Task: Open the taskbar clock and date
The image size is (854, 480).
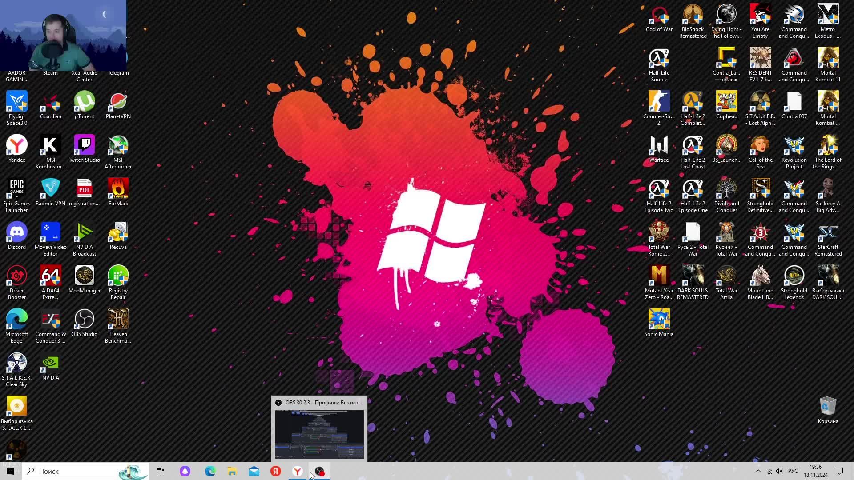Action: [815, 471]
